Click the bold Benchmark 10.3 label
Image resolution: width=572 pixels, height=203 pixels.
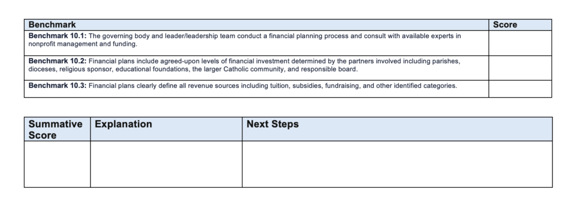[x=58, y=86]
